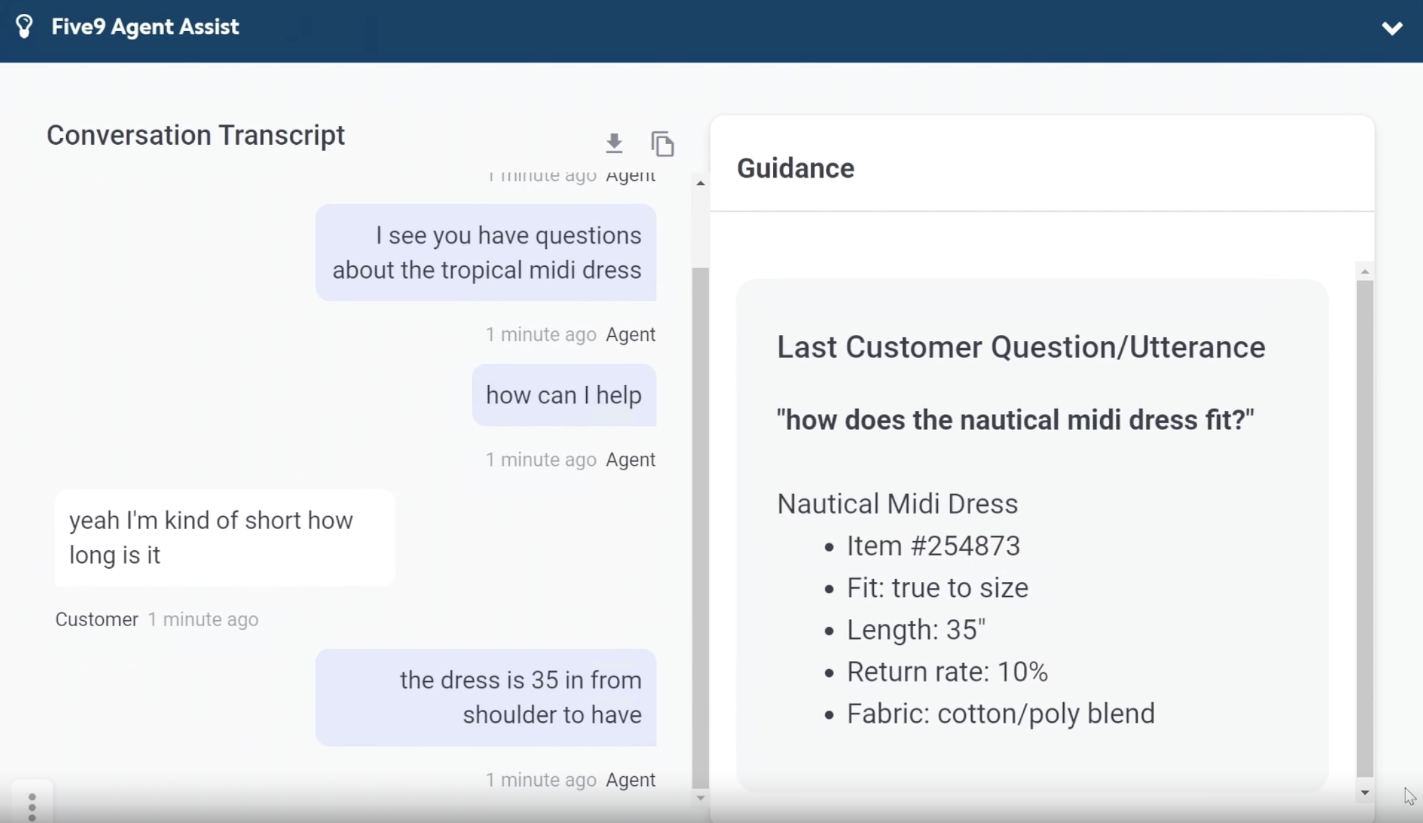Click the guidance panel scrollbar thumb
1423x823 pixels.
(1364, 528)
